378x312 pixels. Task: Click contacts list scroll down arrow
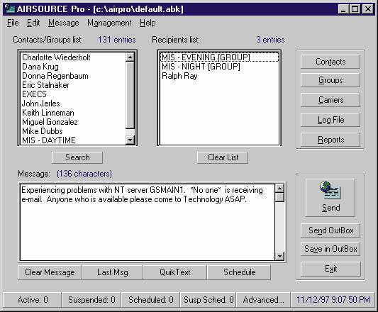tap(130, 140)
